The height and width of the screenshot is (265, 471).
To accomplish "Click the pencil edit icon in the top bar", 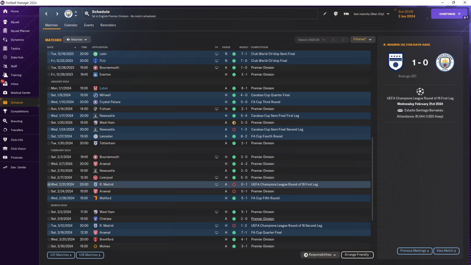I will point(325,14).
